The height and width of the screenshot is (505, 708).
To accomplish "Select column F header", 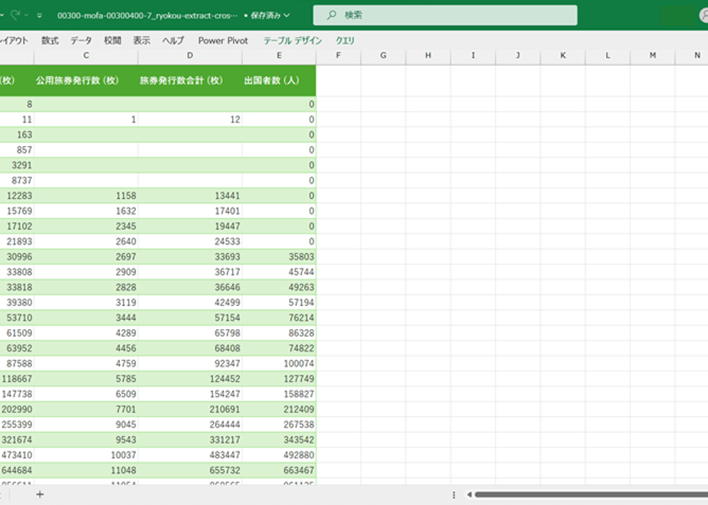I will [338, 55].
